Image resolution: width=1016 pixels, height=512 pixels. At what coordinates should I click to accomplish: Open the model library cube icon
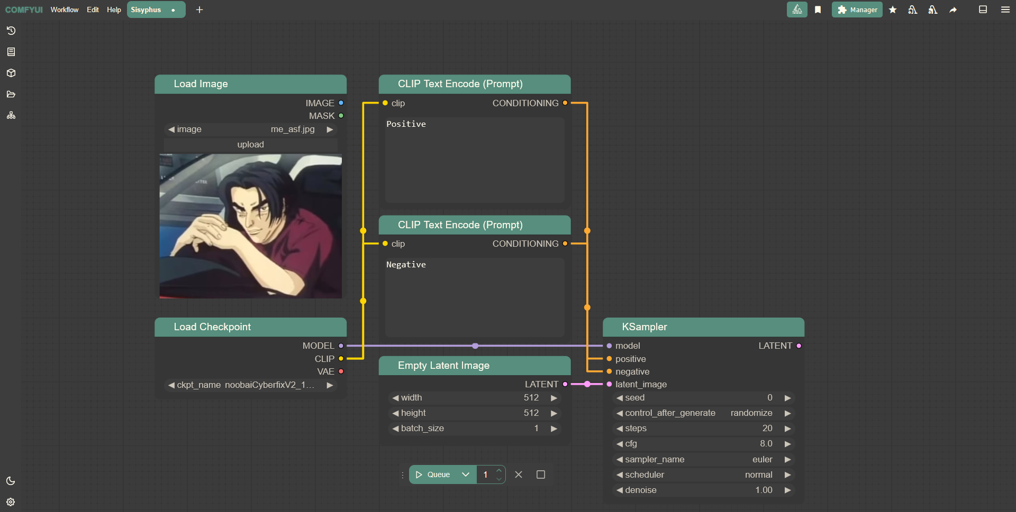point(11,73)
